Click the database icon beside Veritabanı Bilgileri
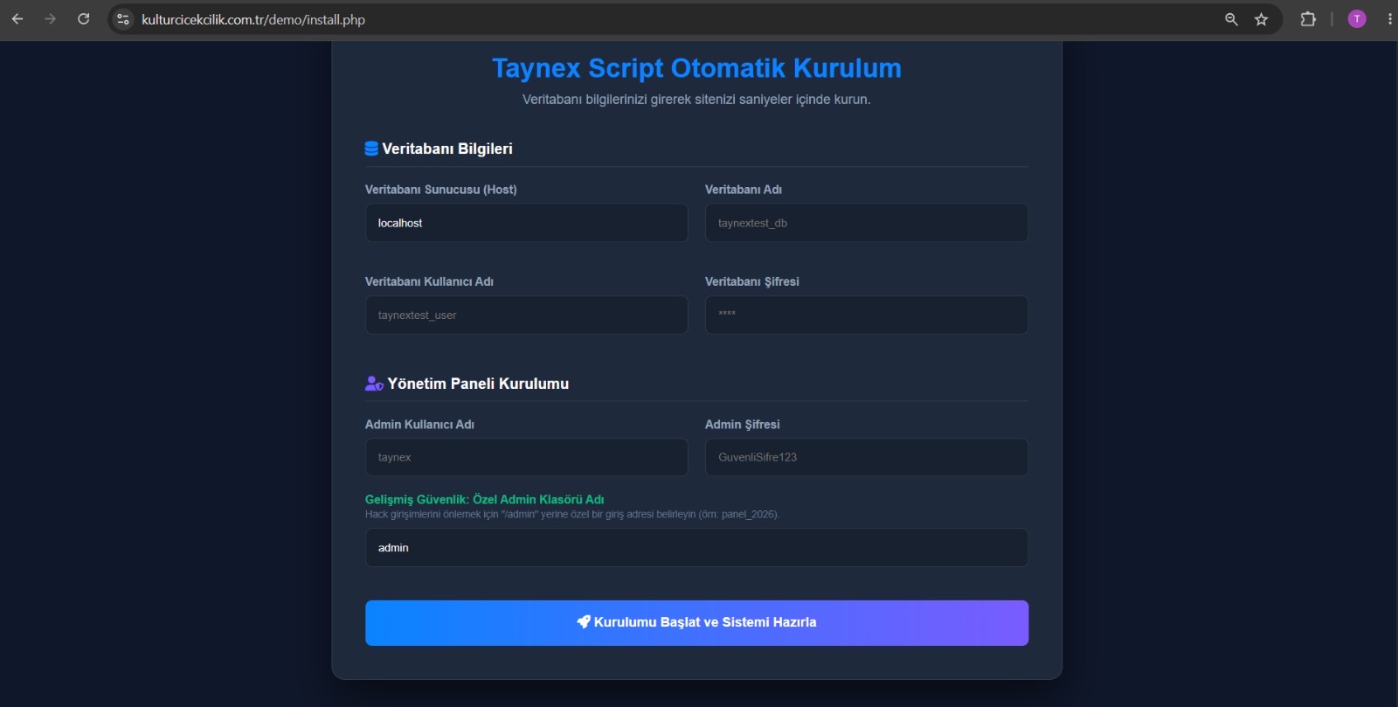This screenshot has width=1398, height=707. tap(371, 149)
